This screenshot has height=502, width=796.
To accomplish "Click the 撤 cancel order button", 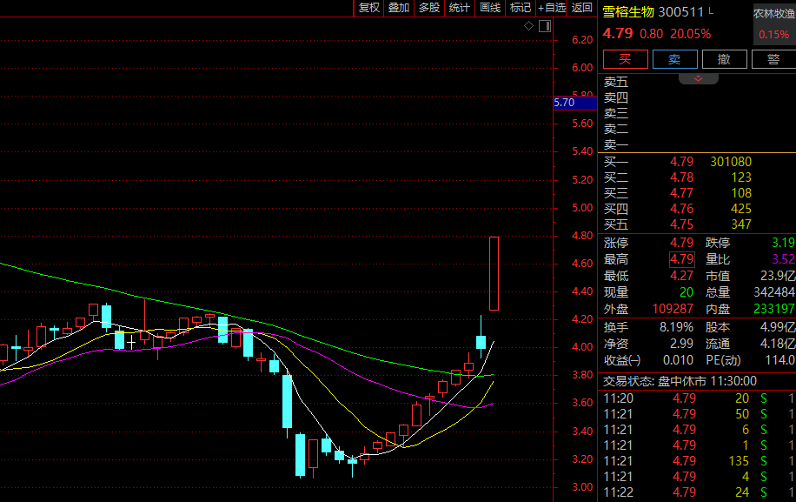I will coord(725,59).
